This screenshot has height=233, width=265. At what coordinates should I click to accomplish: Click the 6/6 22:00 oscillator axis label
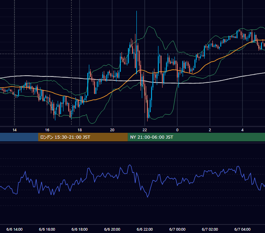coord(145,229)
